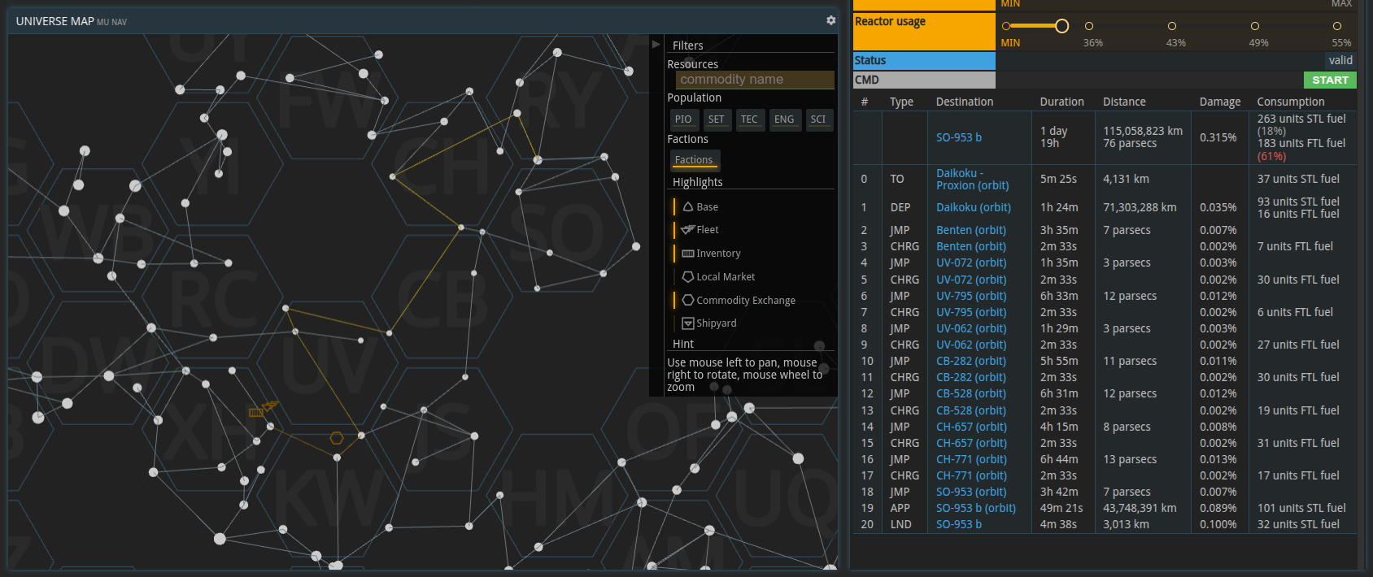
Task: Click the Duration column header
Action: (1061, 102)
